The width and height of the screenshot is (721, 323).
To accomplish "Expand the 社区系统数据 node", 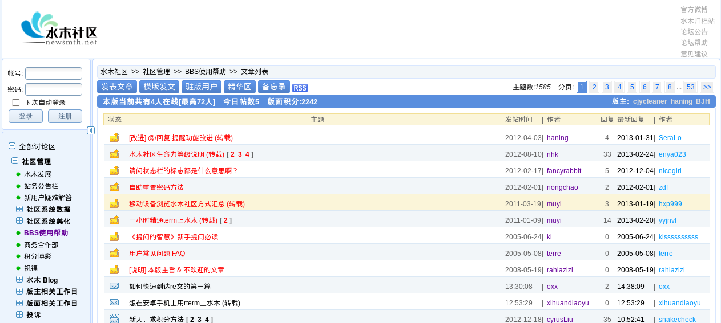I will coord(19,209).
